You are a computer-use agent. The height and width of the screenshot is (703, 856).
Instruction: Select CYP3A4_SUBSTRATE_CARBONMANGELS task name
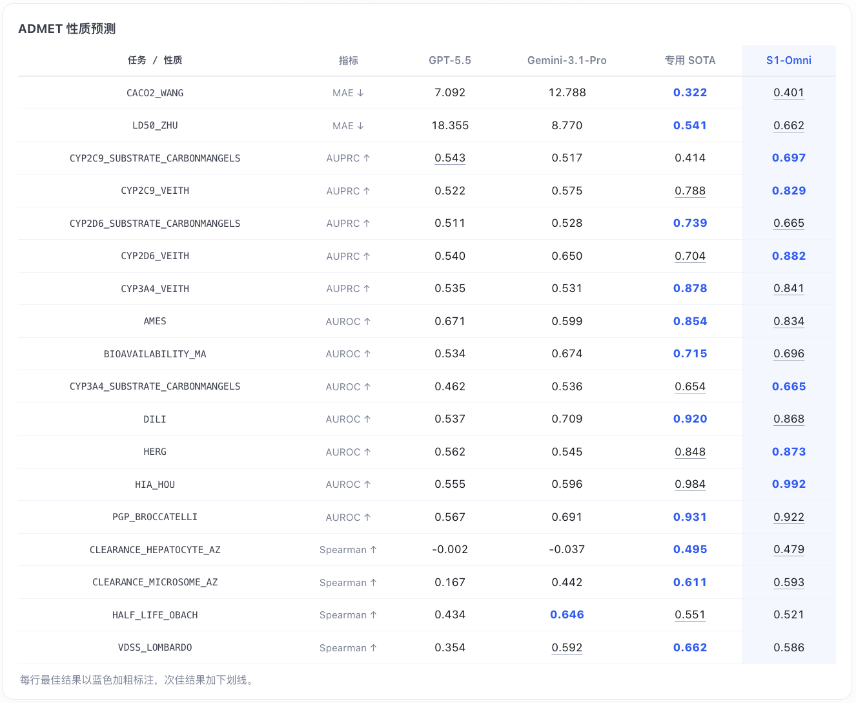tap(155, 386)
